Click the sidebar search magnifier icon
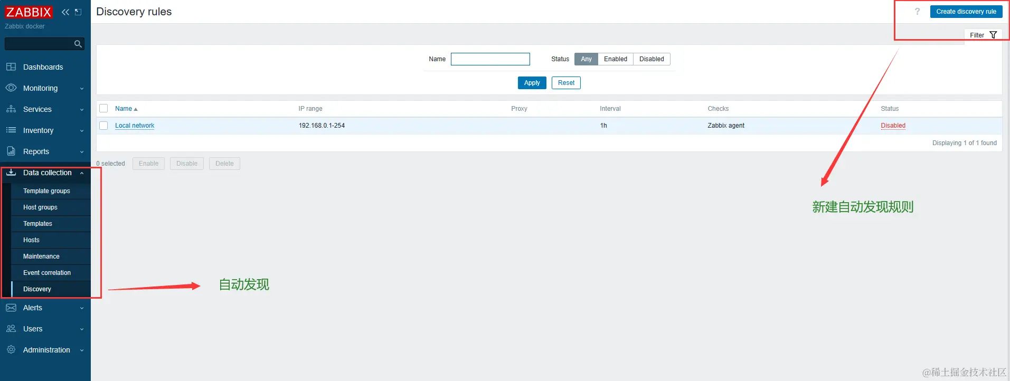1010x381 pixels. (78, 44)
